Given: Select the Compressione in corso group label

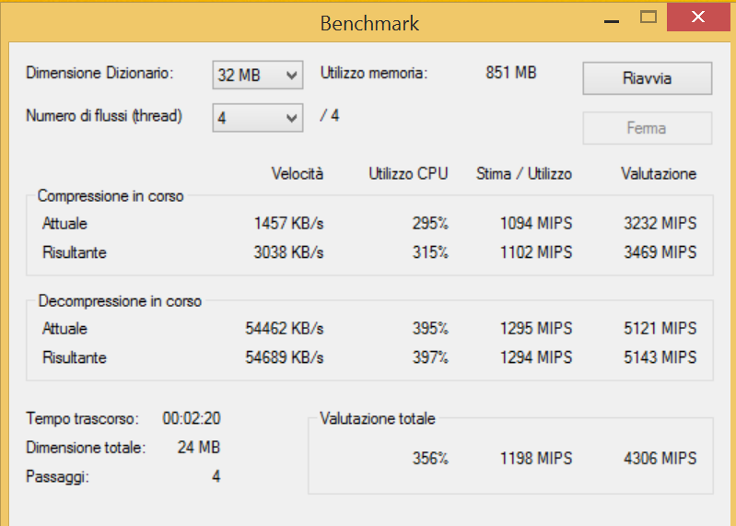Looking at the screenshot, I should [x=111, y=196].
